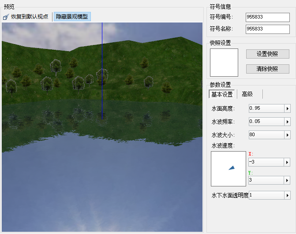Switch to the 基本设置 tab
The image size is (296, 234).
(222, 94)
